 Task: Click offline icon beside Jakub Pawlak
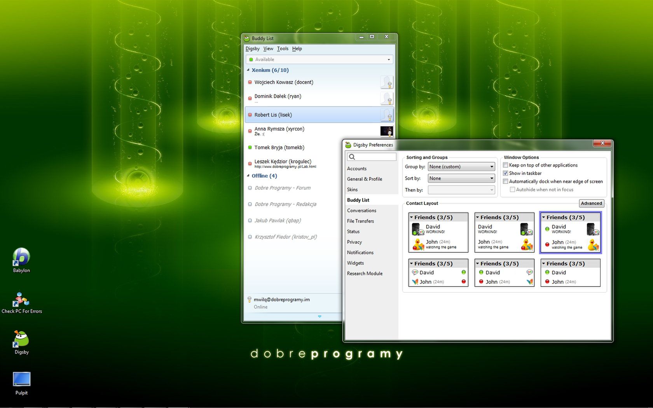[x=250, y=220]
